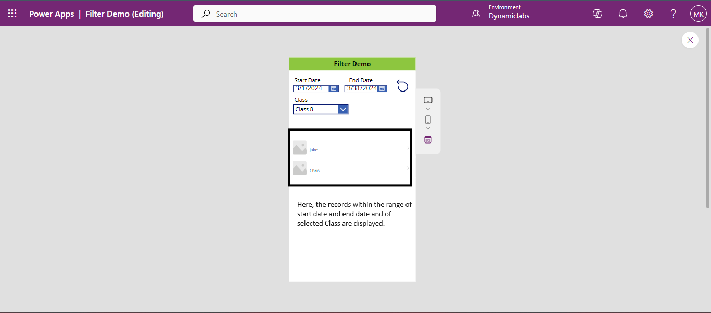Screen dimensions: 711x313
Task: Click the reset/reload arrow icon in Filter Demo
Action: click(402, 86)
